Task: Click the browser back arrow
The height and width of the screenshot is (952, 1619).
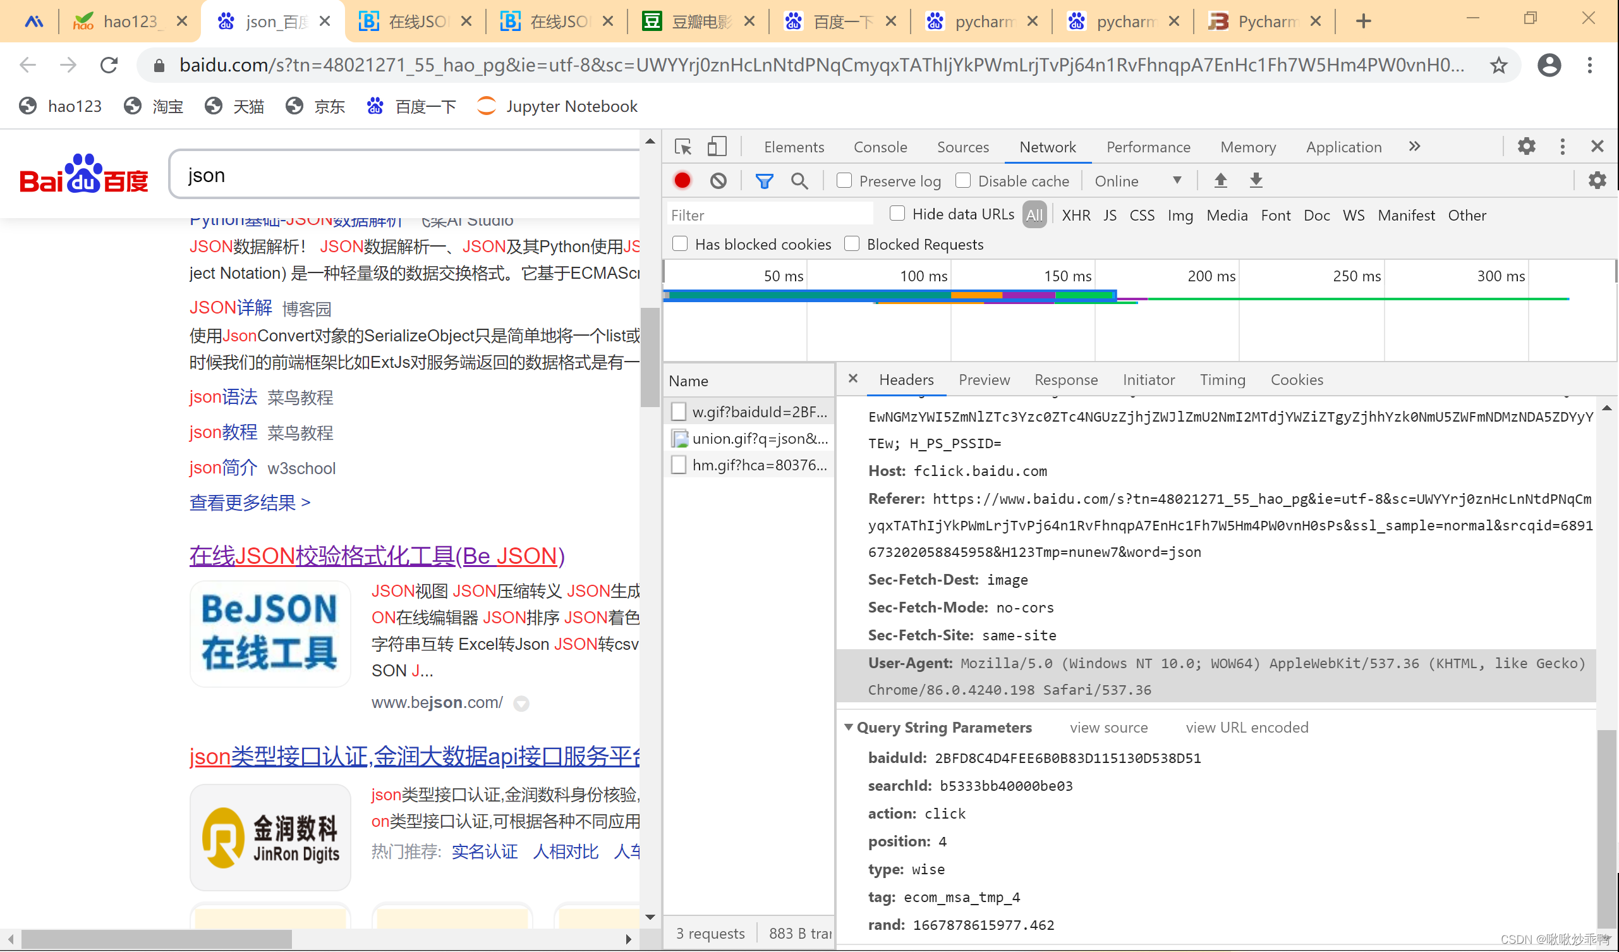Action: pos(28,65)
